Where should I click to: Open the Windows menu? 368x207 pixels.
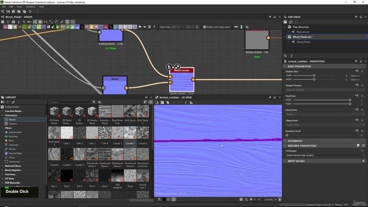click(x=30, y=7)
